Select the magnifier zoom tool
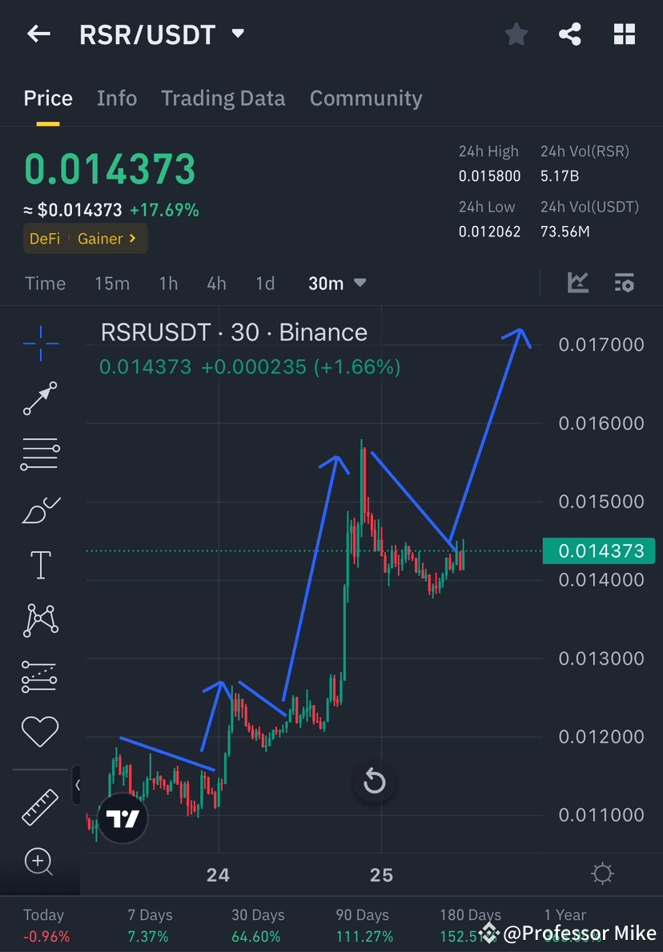This screenshot has height=952, width=663. tap(39, 862)
